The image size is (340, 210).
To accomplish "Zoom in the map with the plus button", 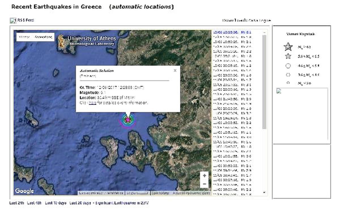I will click(x=205, y=176).
